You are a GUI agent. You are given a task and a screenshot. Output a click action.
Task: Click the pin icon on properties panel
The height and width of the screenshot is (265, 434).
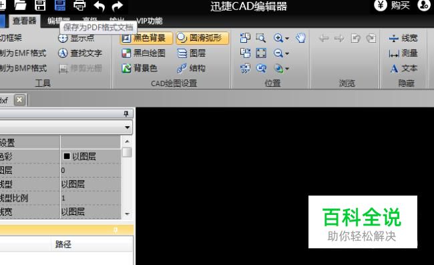[x=126, y=113]
